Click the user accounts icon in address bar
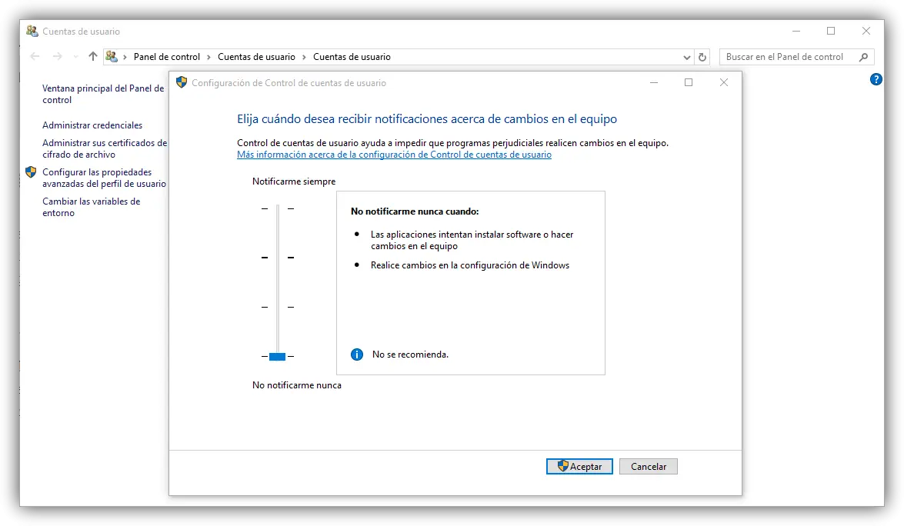Viewport: 904px width, 526px height. 112,56
